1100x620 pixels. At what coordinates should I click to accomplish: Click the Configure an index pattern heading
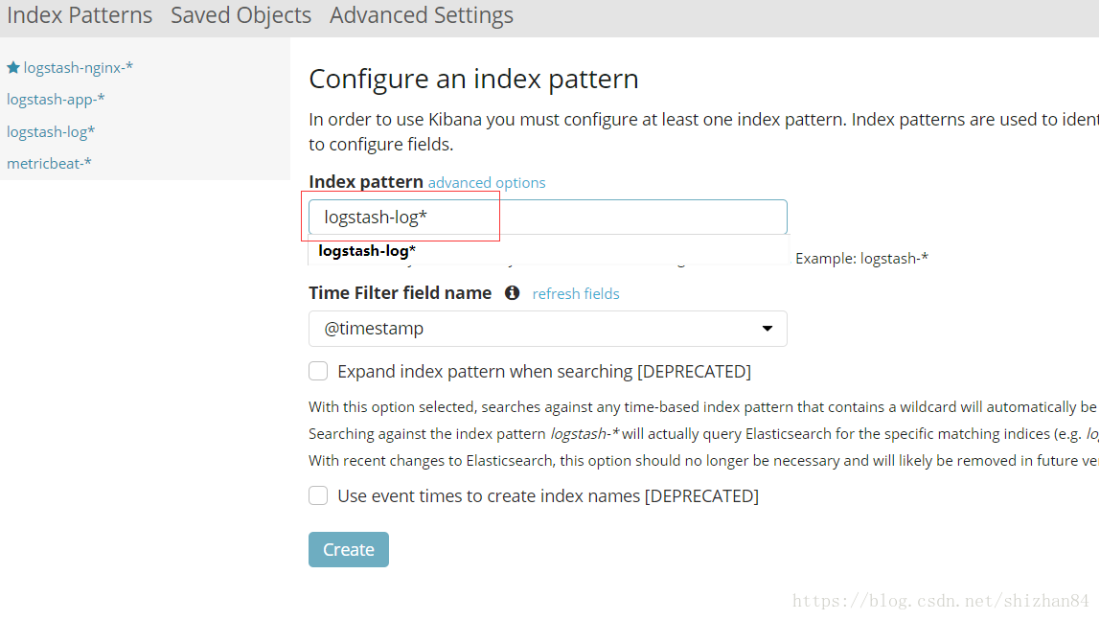[x=473, y=79]
